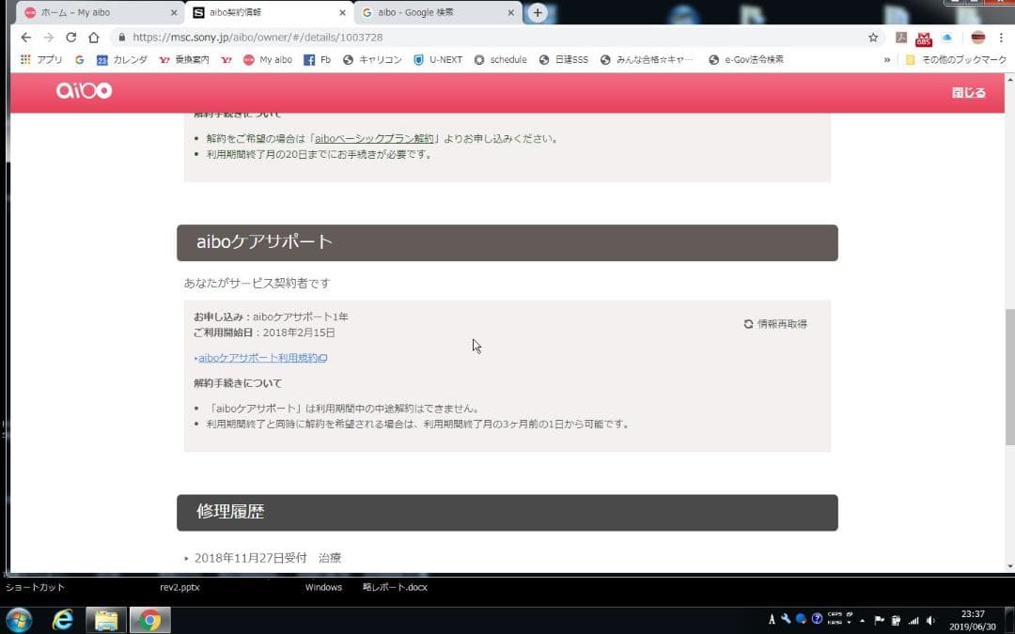Click the Gmail extension icon showing 685
This screenshot has width=1015, height=634.
point(925,37)
